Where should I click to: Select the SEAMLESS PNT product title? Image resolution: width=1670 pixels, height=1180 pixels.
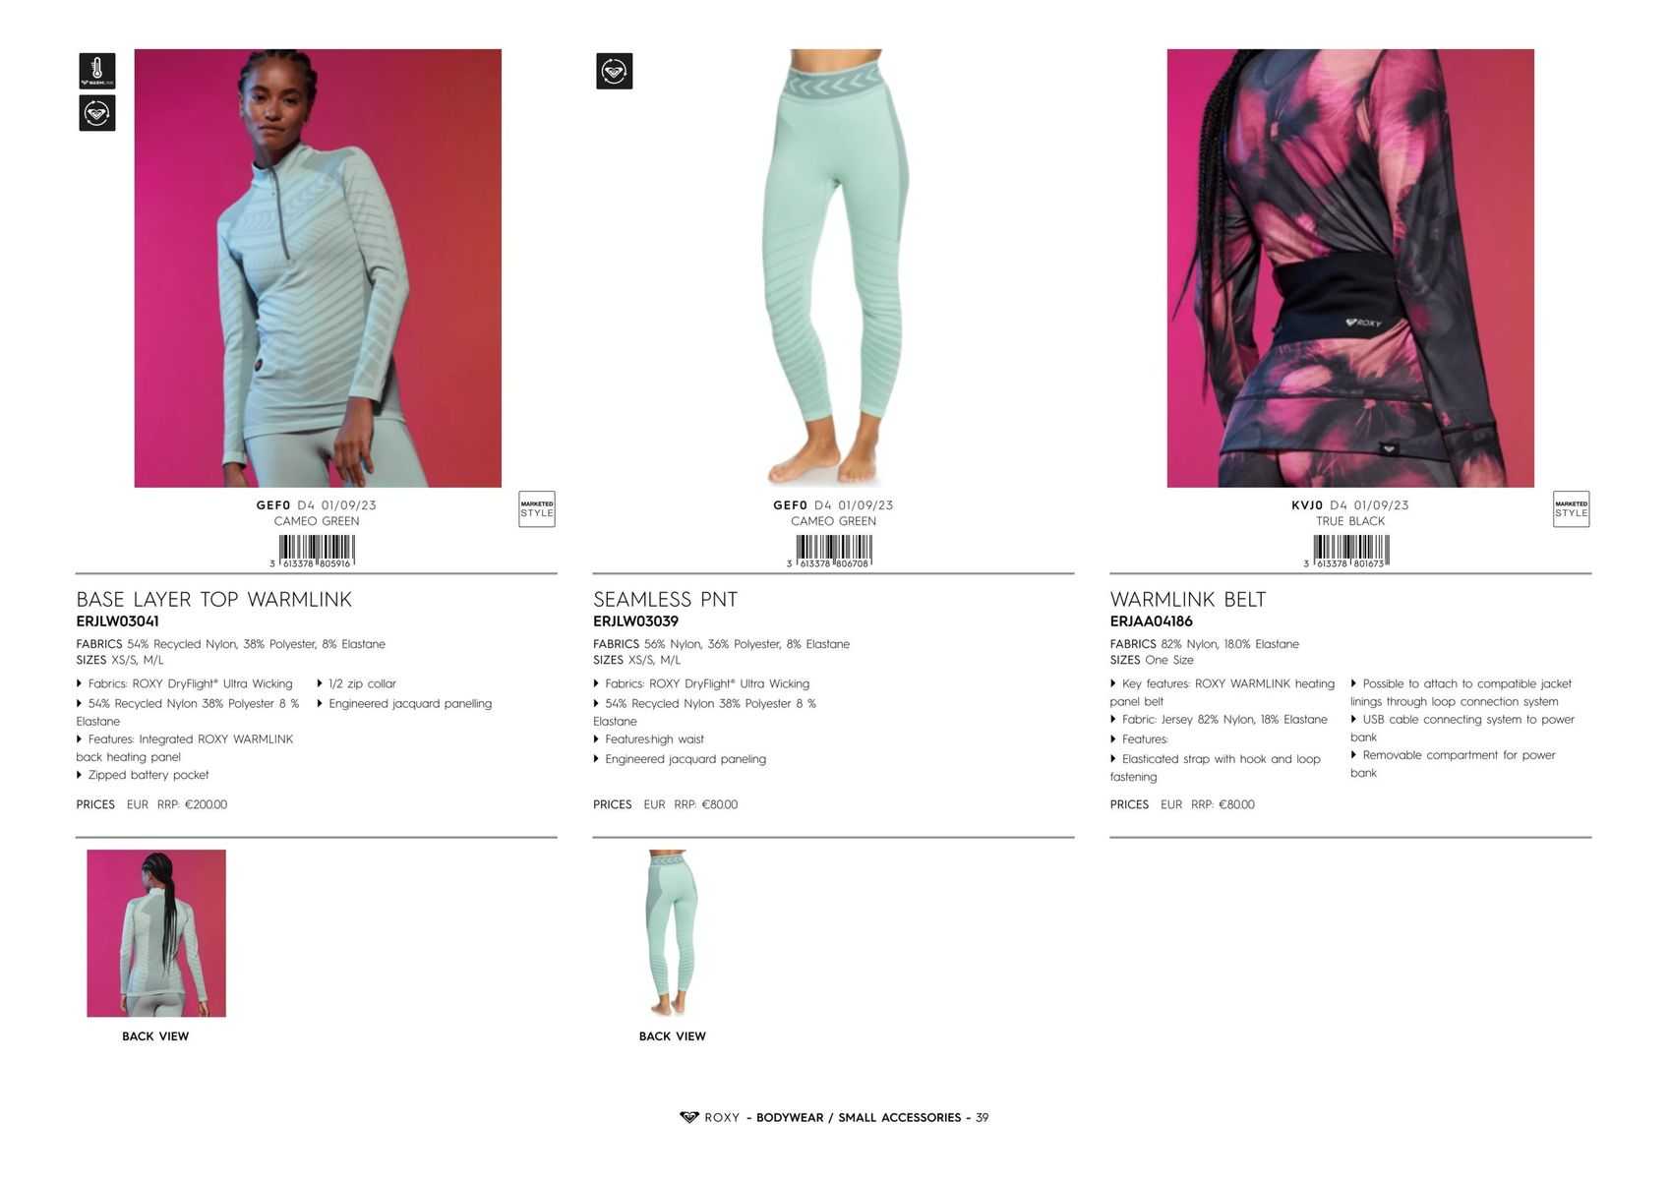665,600
